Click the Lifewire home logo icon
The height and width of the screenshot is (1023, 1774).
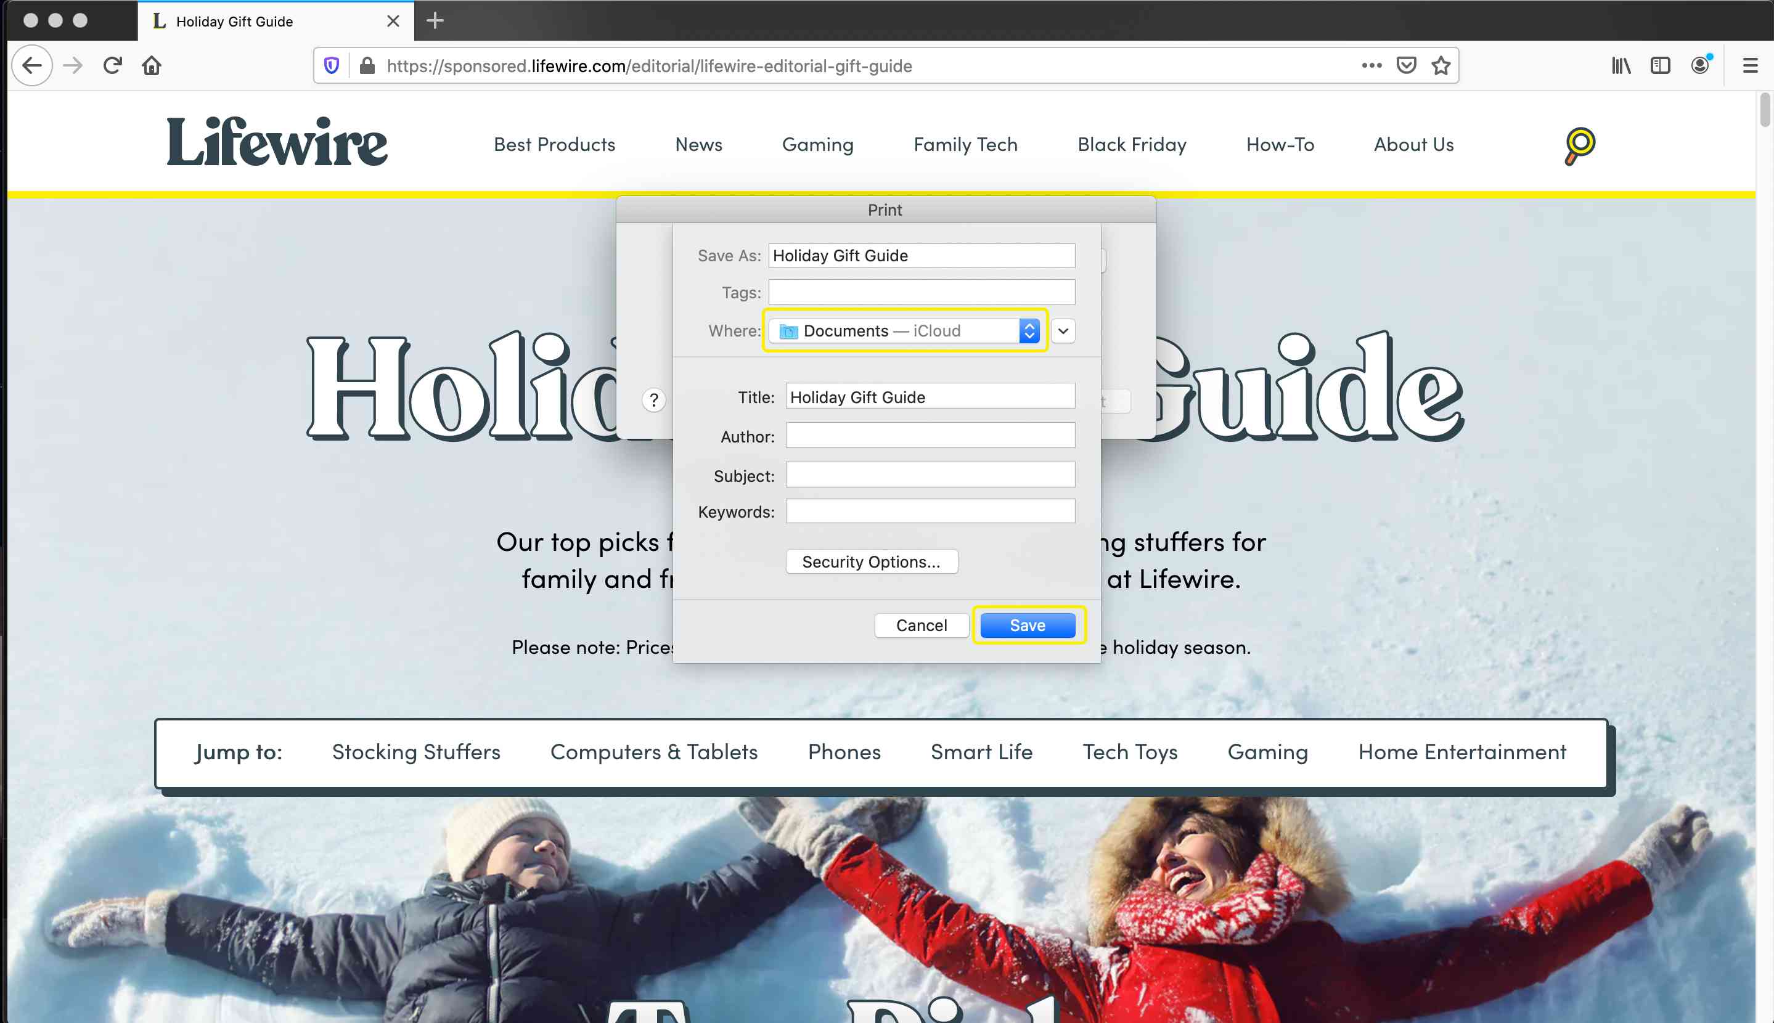(277, 142)
